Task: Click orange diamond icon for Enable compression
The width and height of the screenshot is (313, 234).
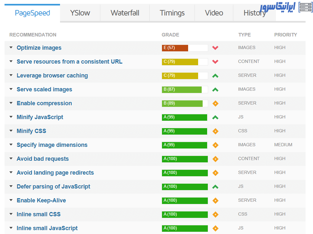Action: [x=215, y=103]
